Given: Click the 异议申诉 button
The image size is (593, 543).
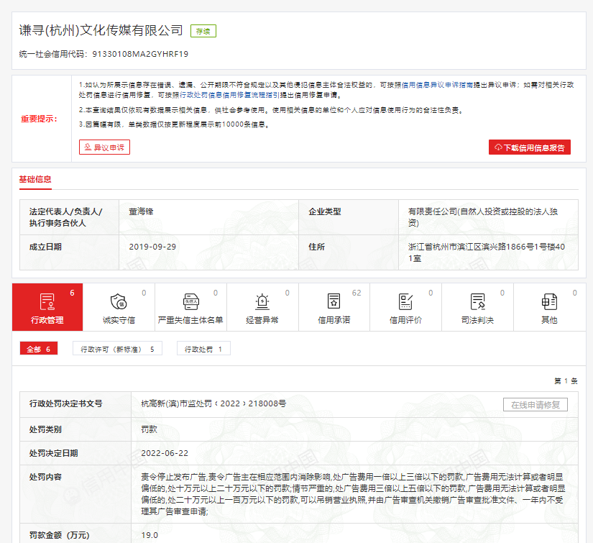Looking at the screenshot, I should (x=104, y=147).
